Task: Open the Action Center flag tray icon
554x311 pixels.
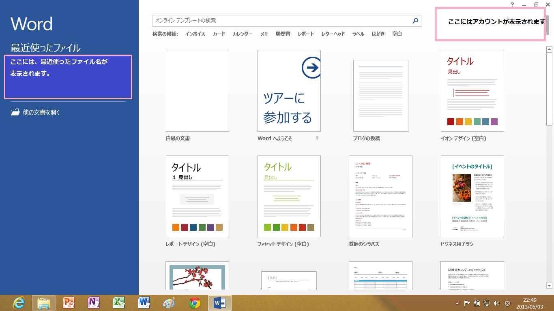Action: click(x=467, y=303)
